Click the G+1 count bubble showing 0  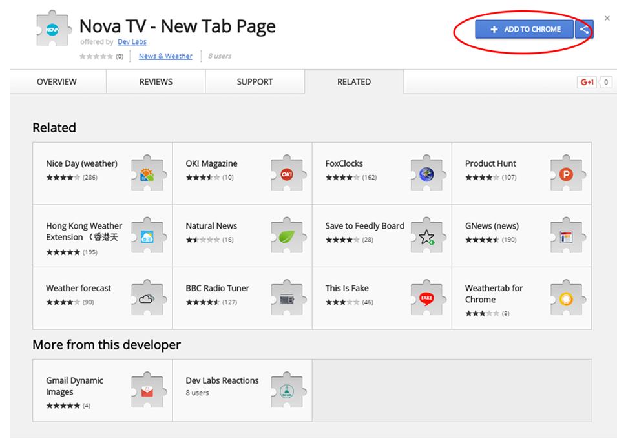pos(606,82)
